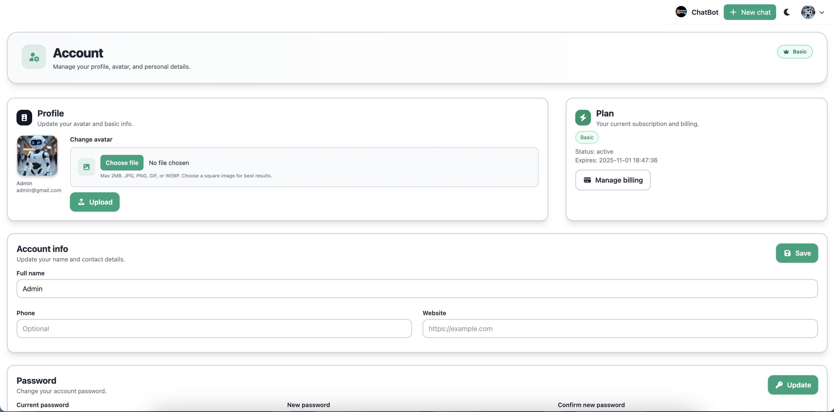834x412 pixels.
Task: Save the account info
Action: (797, 253)
